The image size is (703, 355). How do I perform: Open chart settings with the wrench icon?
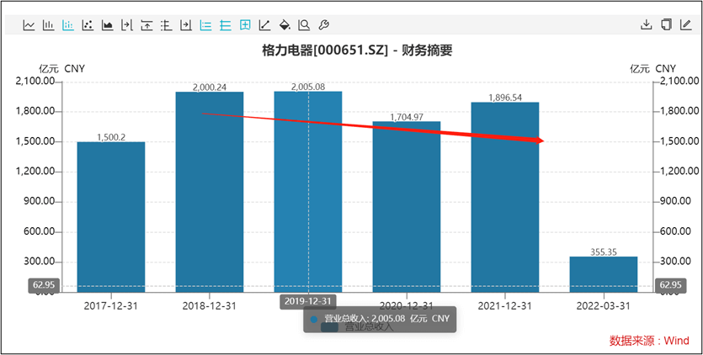(323, 25)
